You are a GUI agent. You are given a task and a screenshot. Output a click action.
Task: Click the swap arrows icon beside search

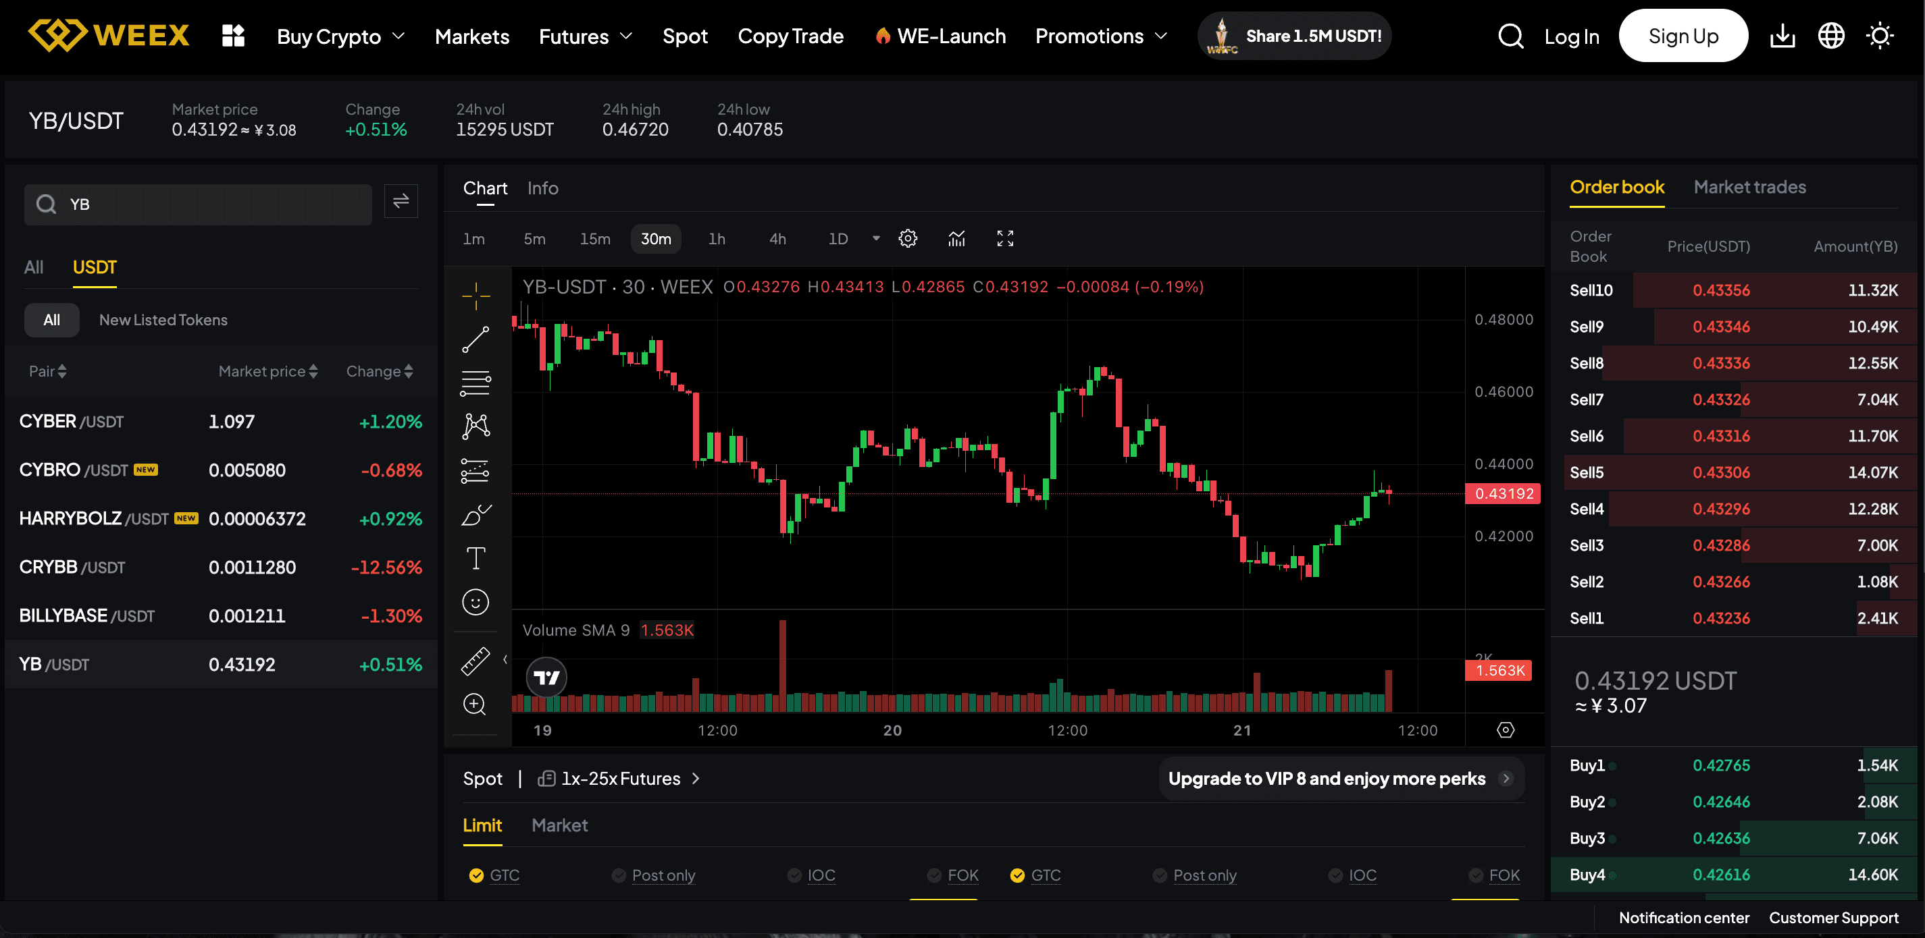point(401,202)
